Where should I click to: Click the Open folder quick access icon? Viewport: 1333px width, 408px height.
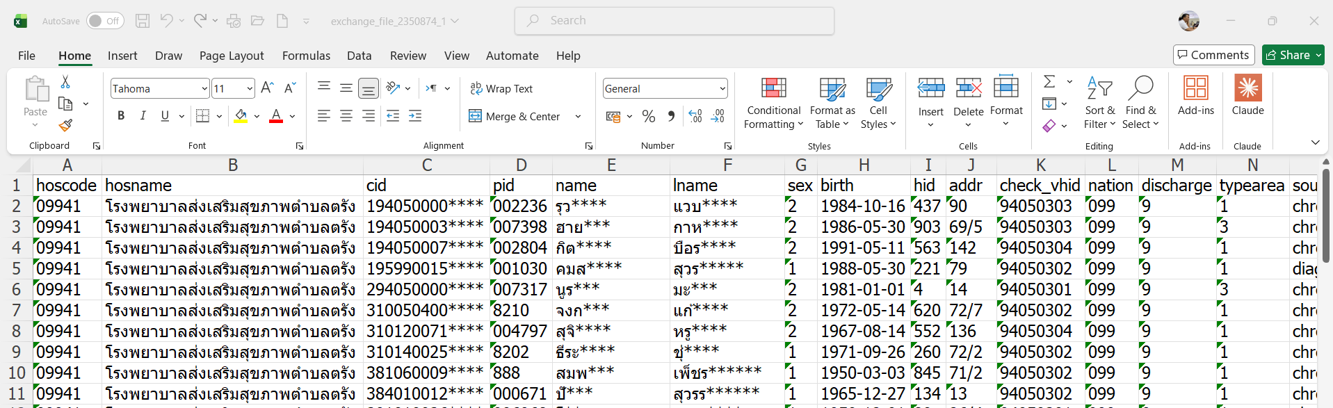point(257,21)
